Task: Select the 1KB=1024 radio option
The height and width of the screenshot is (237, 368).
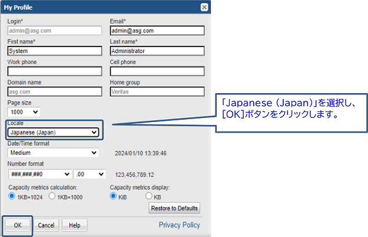Action: (x=12, y=196)
